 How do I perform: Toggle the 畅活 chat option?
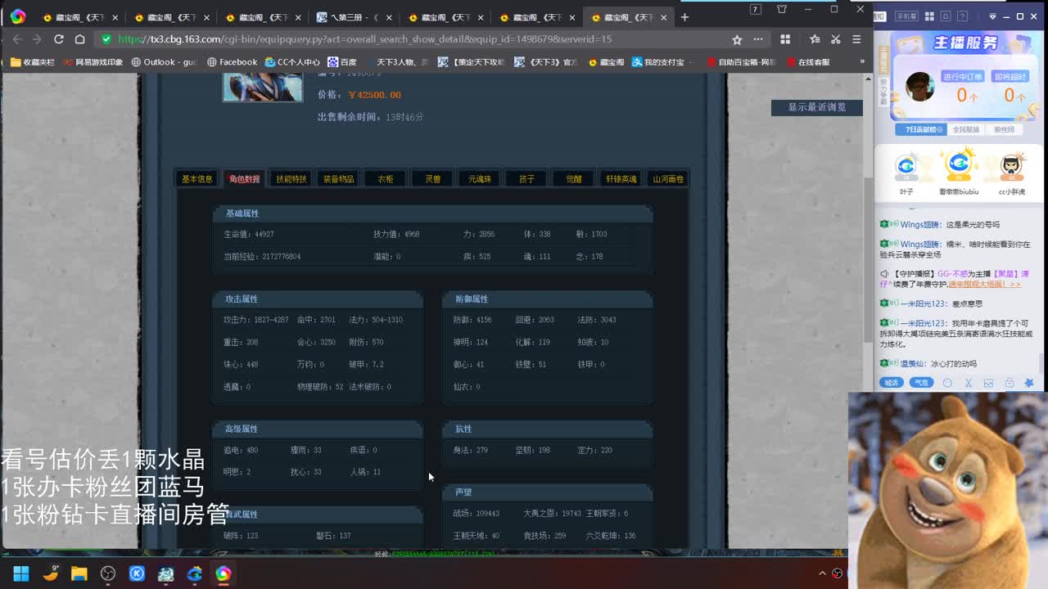891,382
